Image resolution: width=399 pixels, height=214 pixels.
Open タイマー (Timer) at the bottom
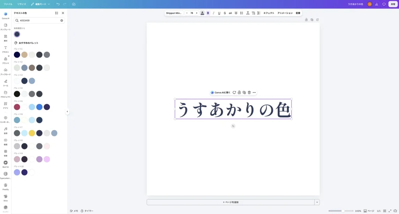coord(87,211)
